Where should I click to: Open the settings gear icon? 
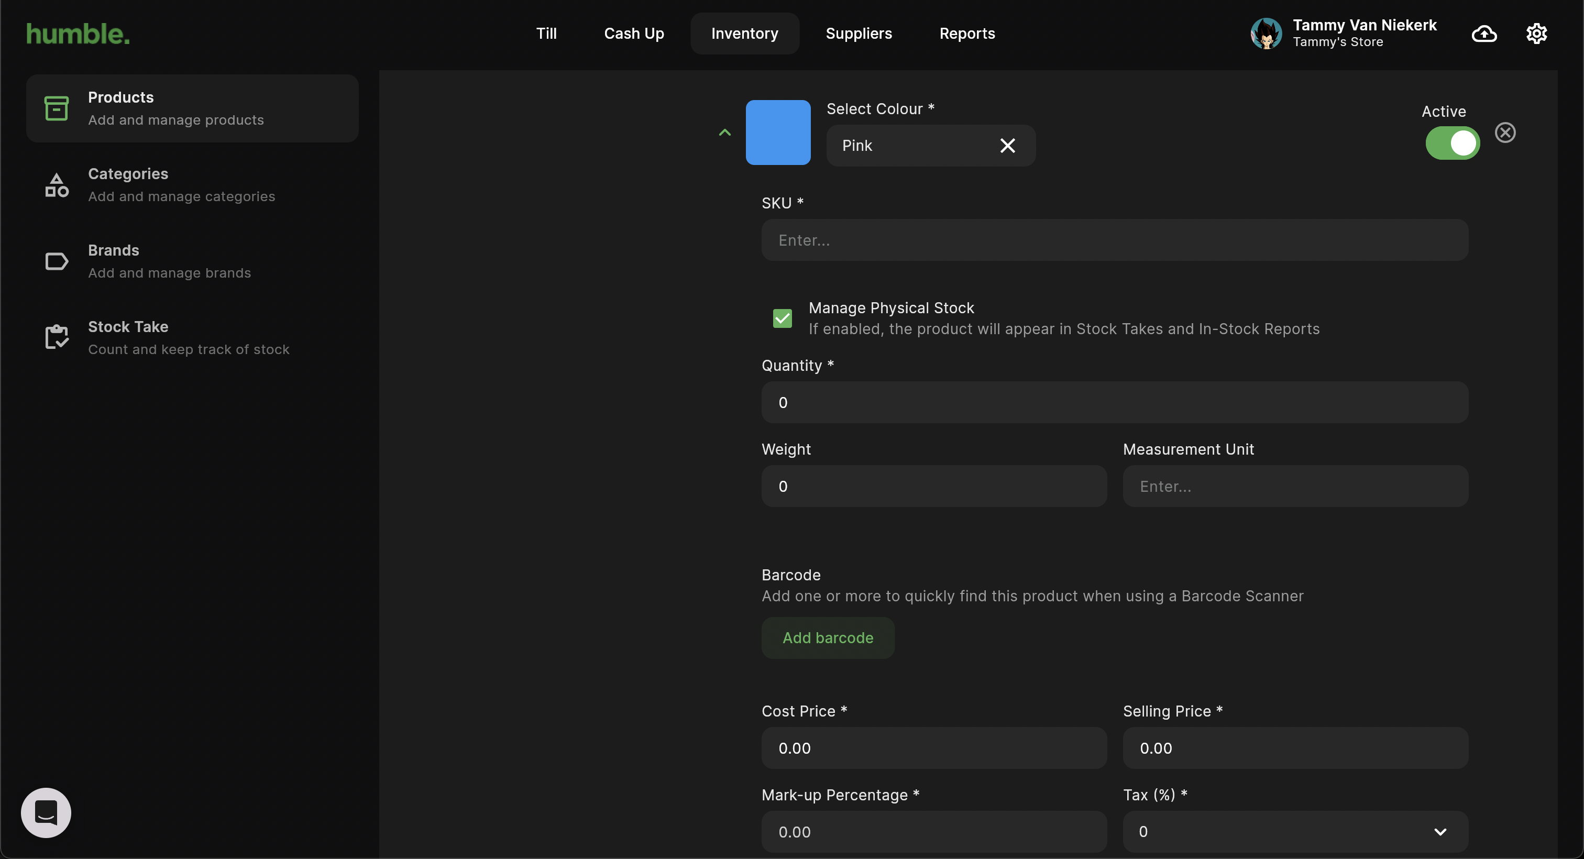click(x=1536, y=33)
